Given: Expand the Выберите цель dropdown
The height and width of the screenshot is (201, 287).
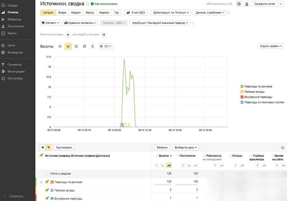Looking at the screenshot, I should pos(186,147).
